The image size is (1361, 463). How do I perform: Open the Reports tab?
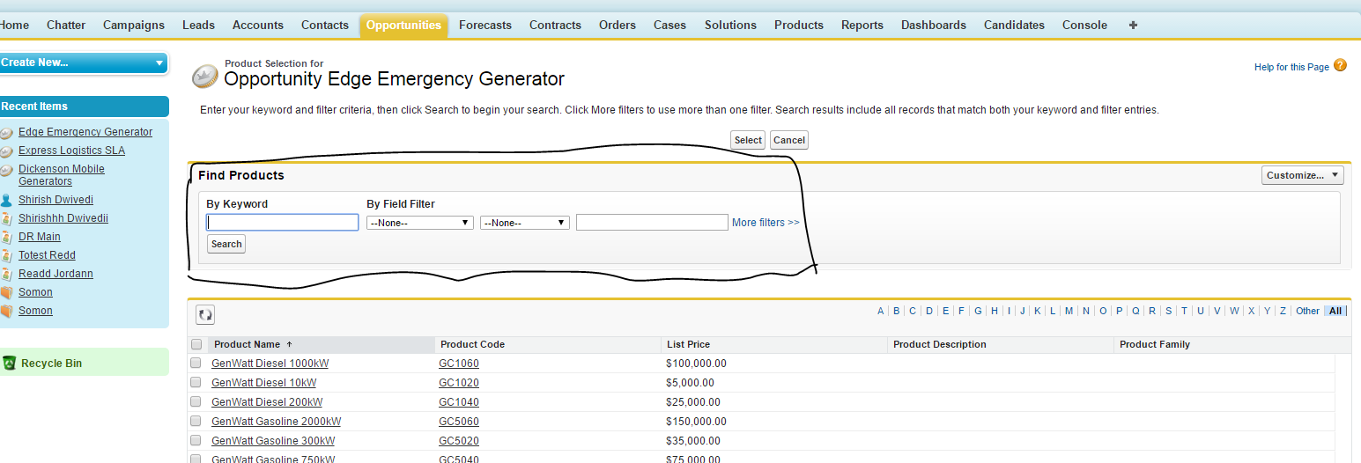(x=862, y=25)
